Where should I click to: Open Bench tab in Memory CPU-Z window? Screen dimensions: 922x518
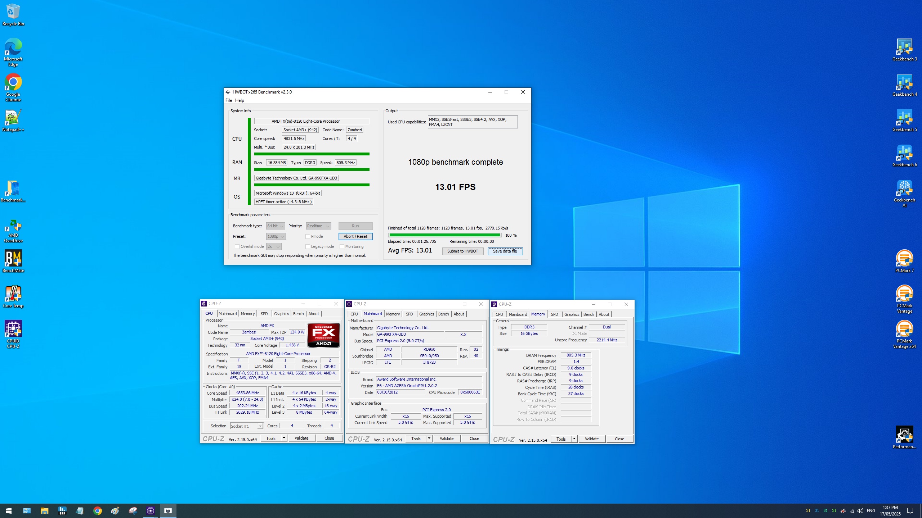click(x=588, y=314)
